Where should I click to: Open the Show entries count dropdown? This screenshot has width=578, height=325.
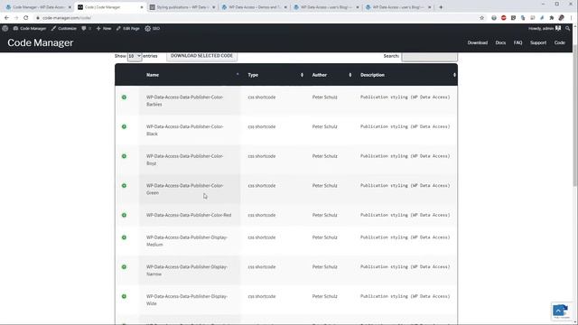135,56
